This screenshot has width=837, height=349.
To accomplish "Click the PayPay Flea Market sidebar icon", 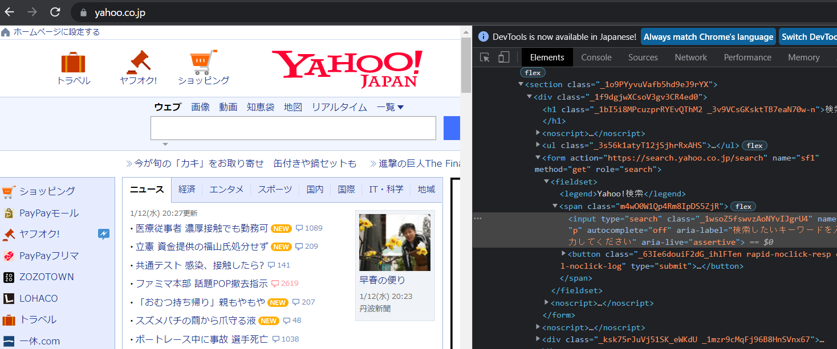I will [x=9, y=256].
